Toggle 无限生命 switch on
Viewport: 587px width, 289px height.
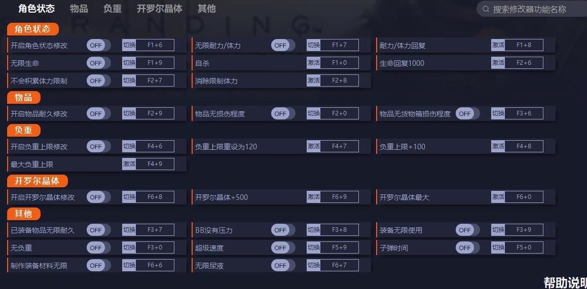pos(98,63)
